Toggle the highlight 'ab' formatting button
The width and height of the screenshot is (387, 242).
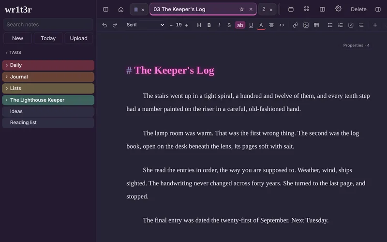click(x=240, y=25)
